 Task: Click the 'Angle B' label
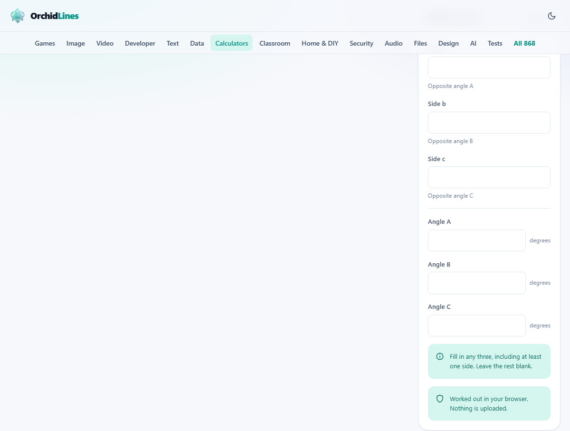coord(439,264)
